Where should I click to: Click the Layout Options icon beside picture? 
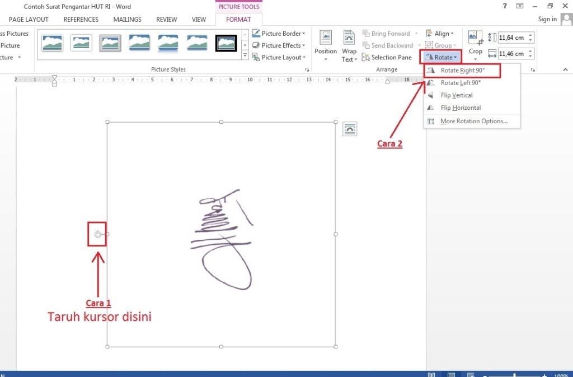[349, 129]
